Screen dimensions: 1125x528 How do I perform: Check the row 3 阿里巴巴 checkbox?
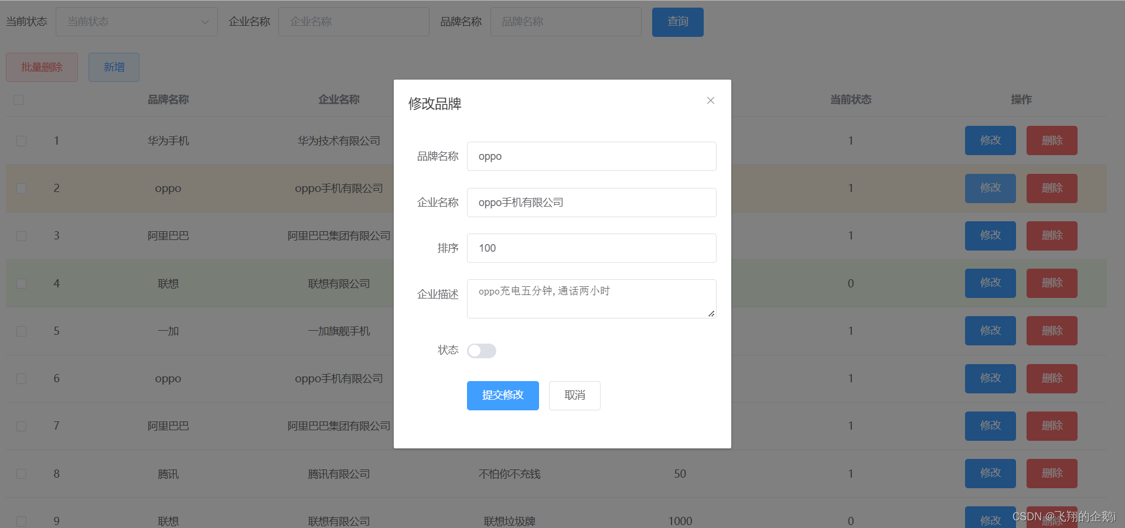(x=22, y=236)
